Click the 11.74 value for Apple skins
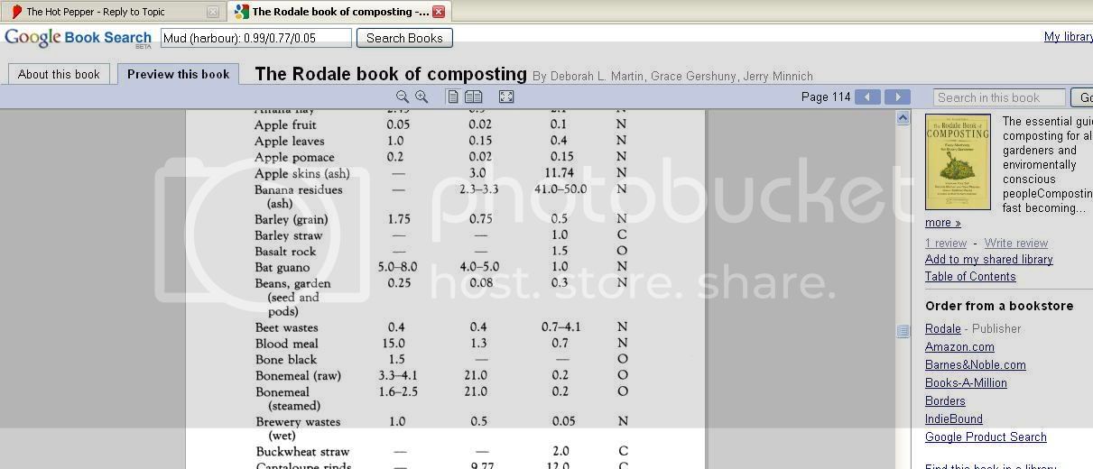The image size is (1093, 469). tap(560, 173)
